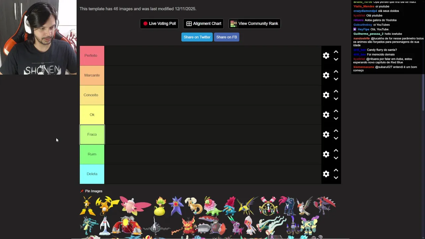The image size is (425, 239).
Task: Move Ok row down with arrow
Action: pos(336,119)
